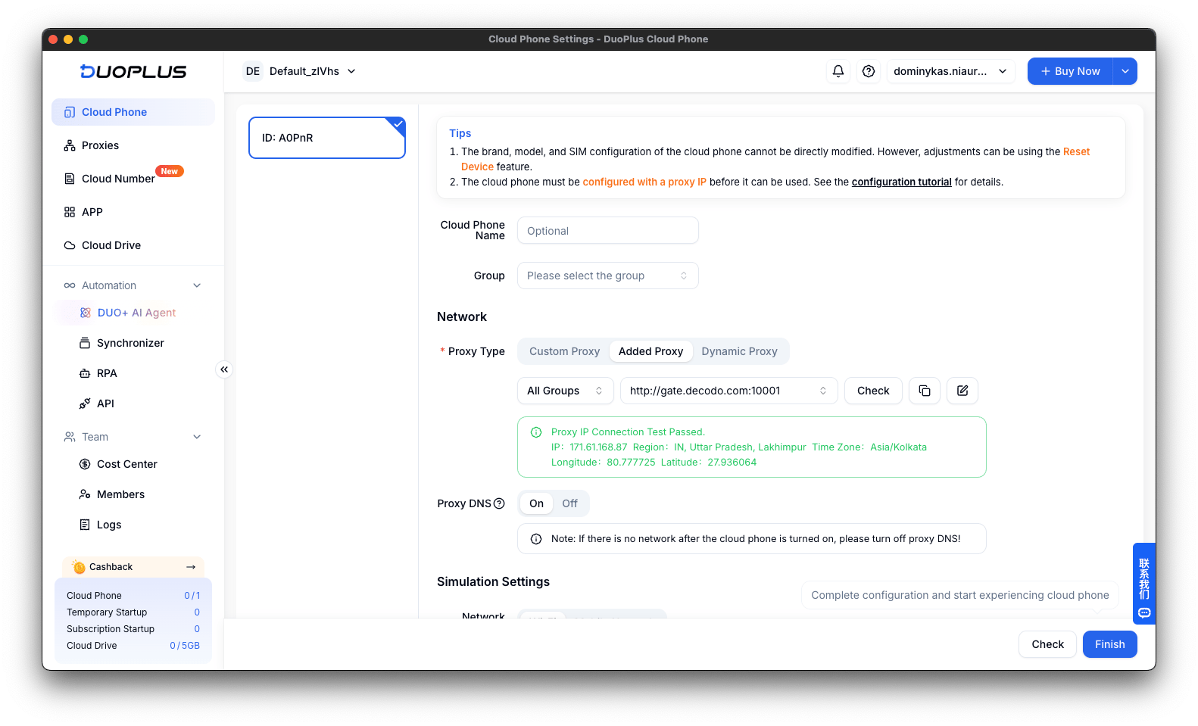
Task: Click the Team people icon
Action: (x=70, y=437)
